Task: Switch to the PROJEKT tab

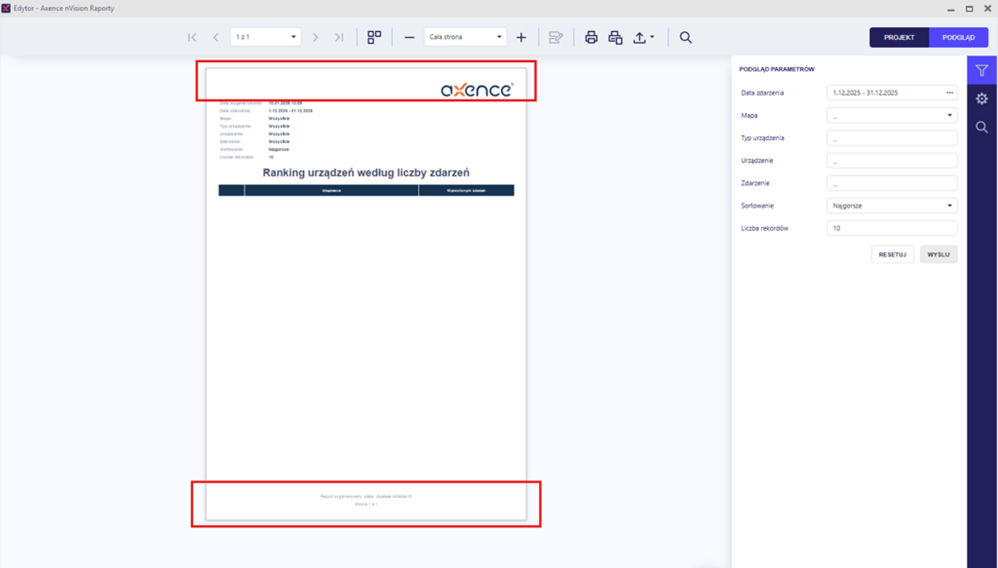Action: (899, 37)
